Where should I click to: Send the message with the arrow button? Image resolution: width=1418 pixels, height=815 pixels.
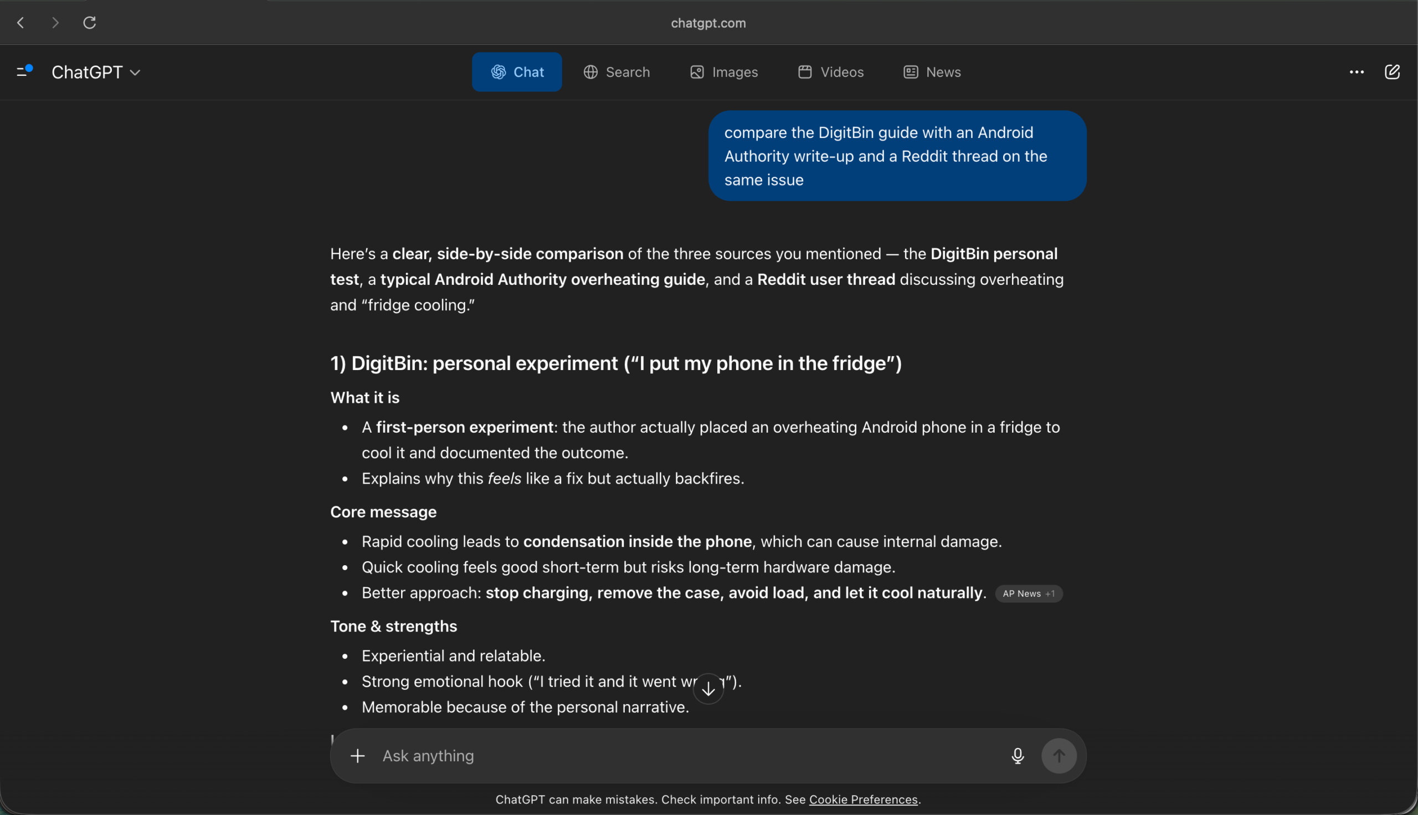1059,756
